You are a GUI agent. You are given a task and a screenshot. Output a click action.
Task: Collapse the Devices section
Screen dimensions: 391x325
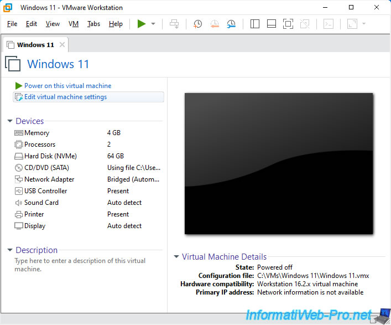(x=10, y=121)
